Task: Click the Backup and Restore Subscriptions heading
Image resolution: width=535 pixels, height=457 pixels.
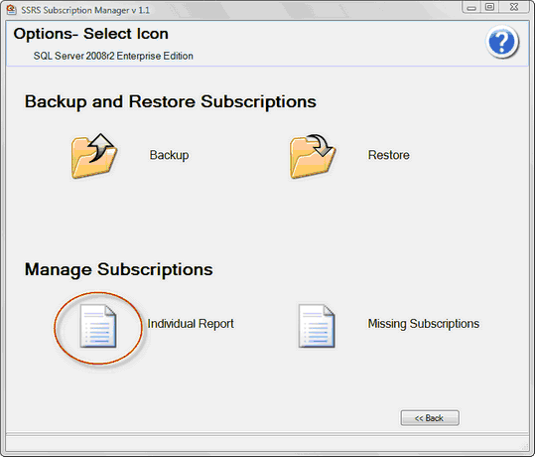Action: coord(171,101)
